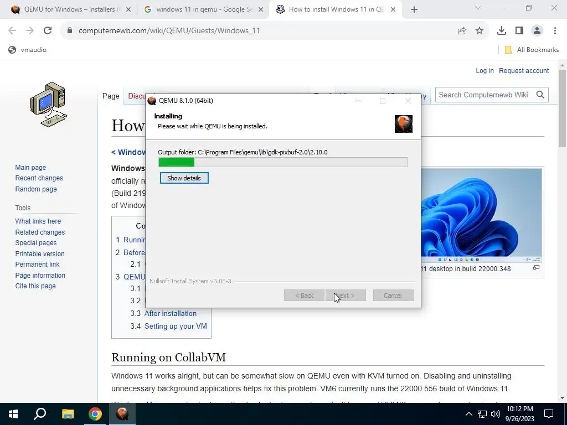Open the vmaudio bookmark

coord(28,50)
